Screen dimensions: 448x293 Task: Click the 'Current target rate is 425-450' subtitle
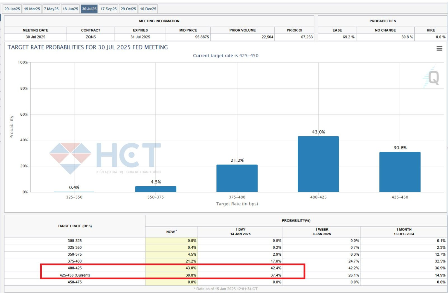226,56
